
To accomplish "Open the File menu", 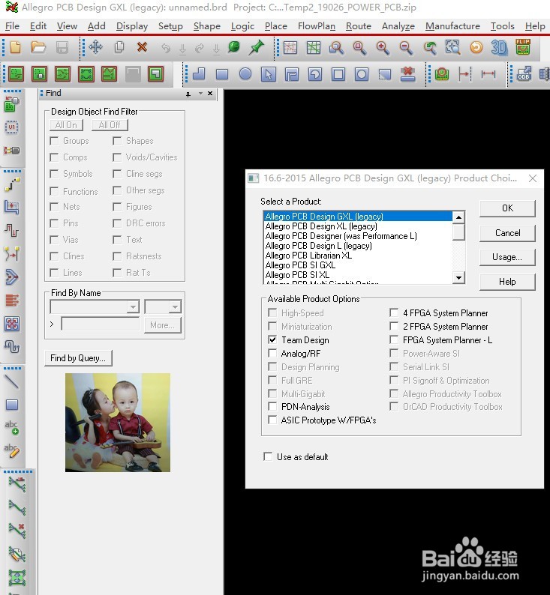I will point(12,26).
